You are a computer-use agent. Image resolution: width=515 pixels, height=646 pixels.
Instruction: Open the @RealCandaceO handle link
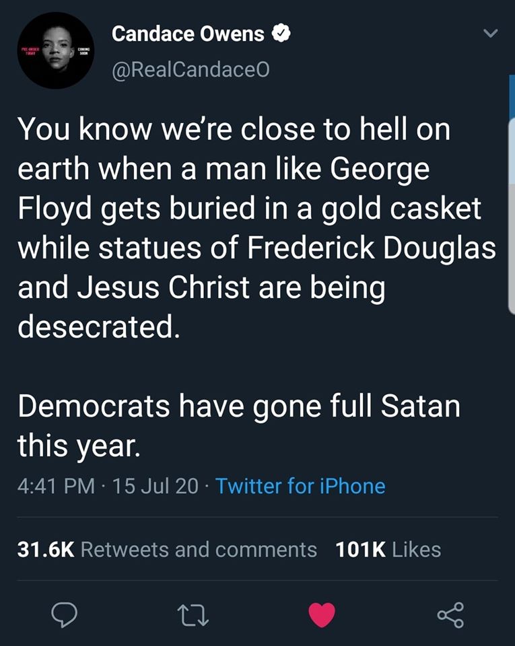coord(191,70)
